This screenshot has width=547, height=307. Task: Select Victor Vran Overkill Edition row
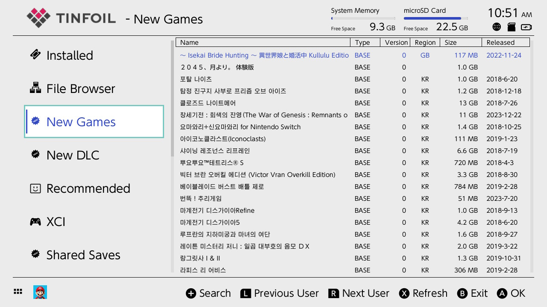coord(353,174)
